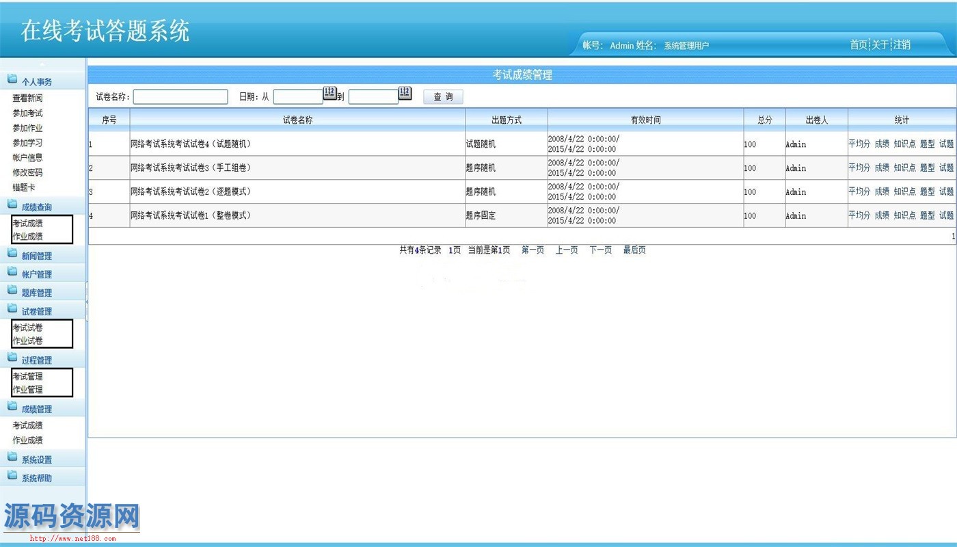Expand the 成绩查询 sidebar section
957x547 pixels.
(36, 206)
